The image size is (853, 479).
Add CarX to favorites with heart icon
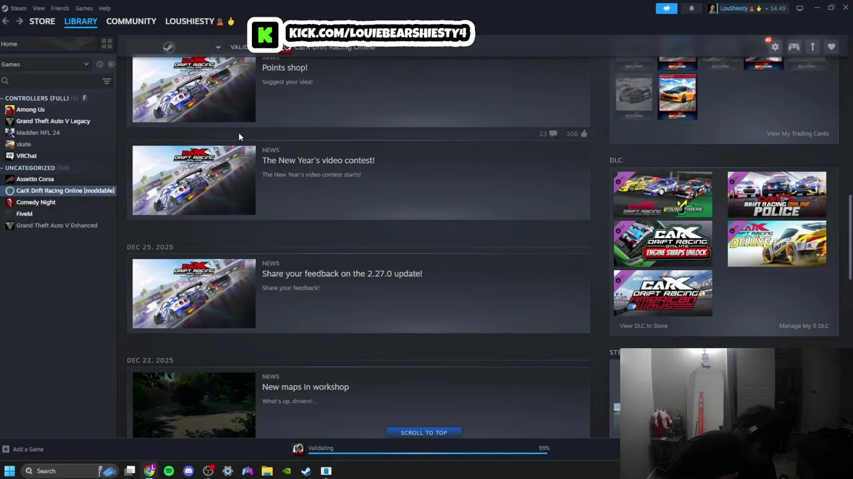[831, 47]
